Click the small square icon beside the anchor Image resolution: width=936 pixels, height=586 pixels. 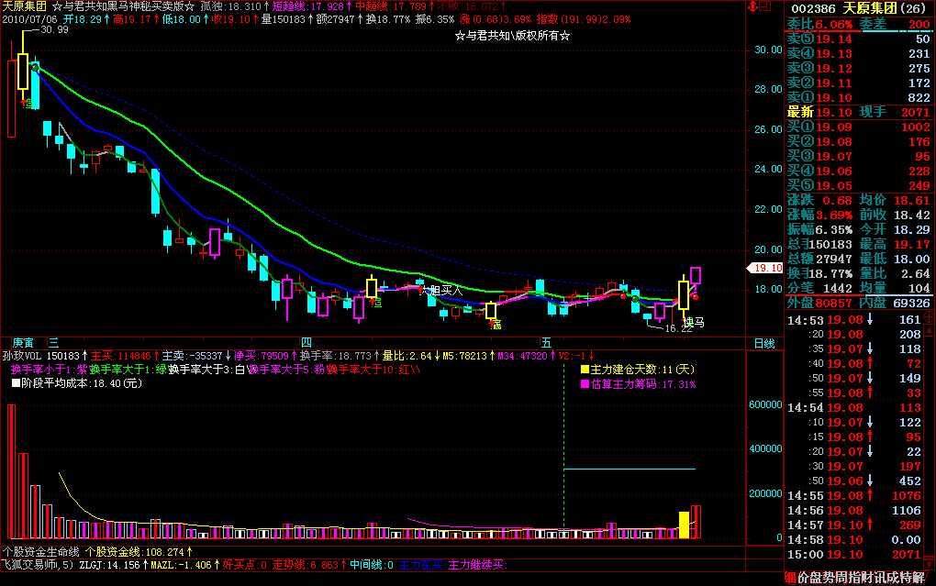(x=771, y=6)
